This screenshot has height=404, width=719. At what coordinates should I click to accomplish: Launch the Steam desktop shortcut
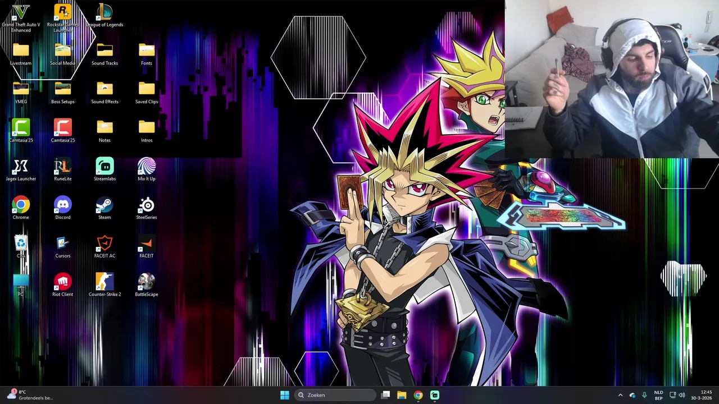[104, 208]
